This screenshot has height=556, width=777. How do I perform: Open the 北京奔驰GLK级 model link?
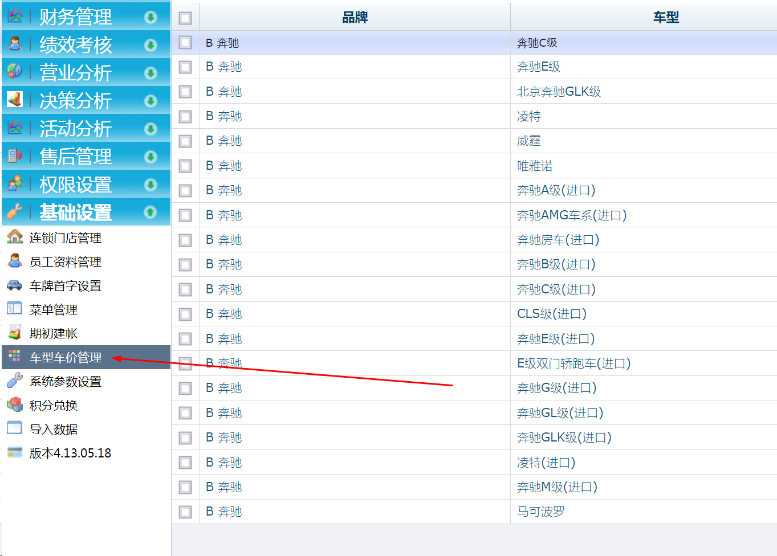(559, 92)
